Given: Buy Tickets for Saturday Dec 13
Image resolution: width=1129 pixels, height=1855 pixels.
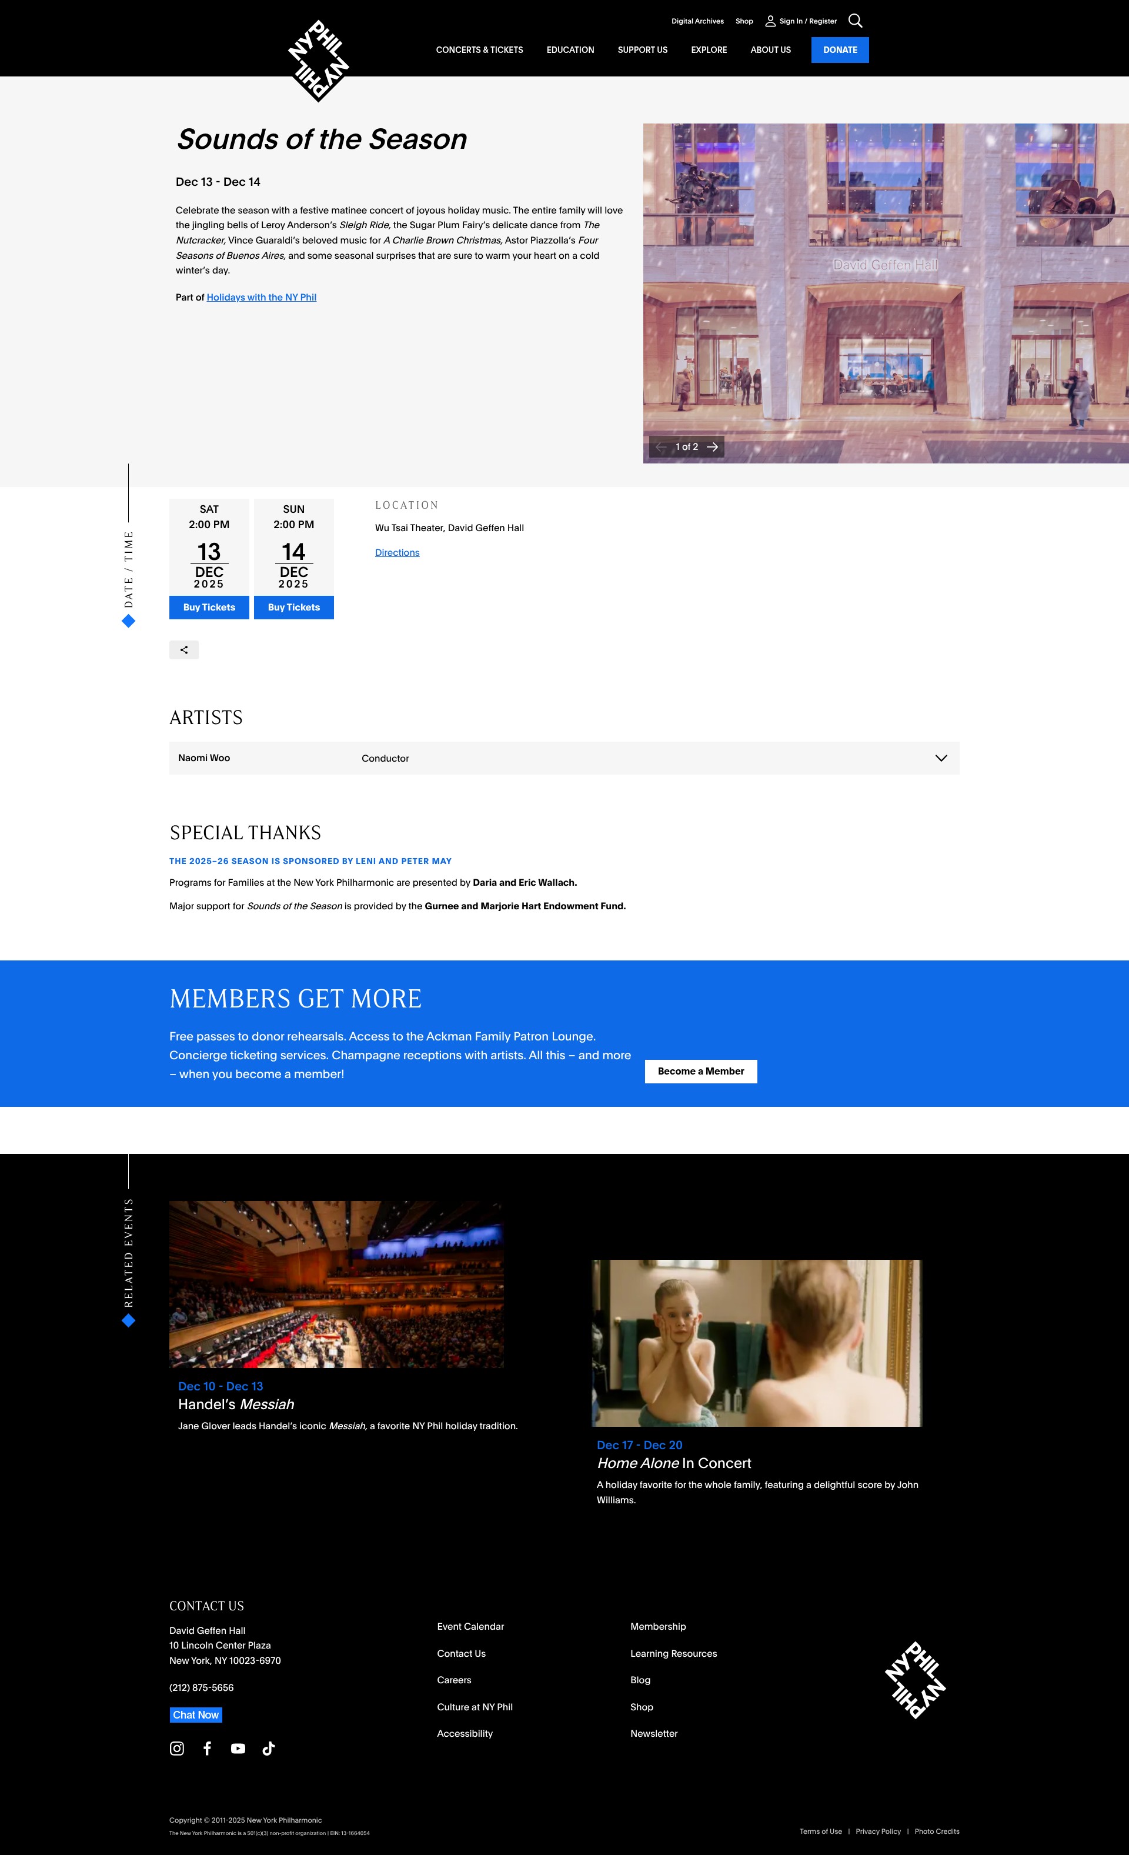Looking at the screenshot, I should [x=209, y=608].
